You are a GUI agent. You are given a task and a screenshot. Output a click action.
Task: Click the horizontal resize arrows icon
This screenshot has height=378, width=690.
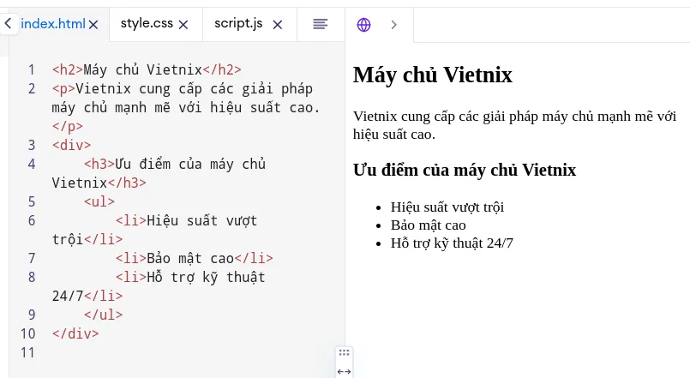pos(344,372)
